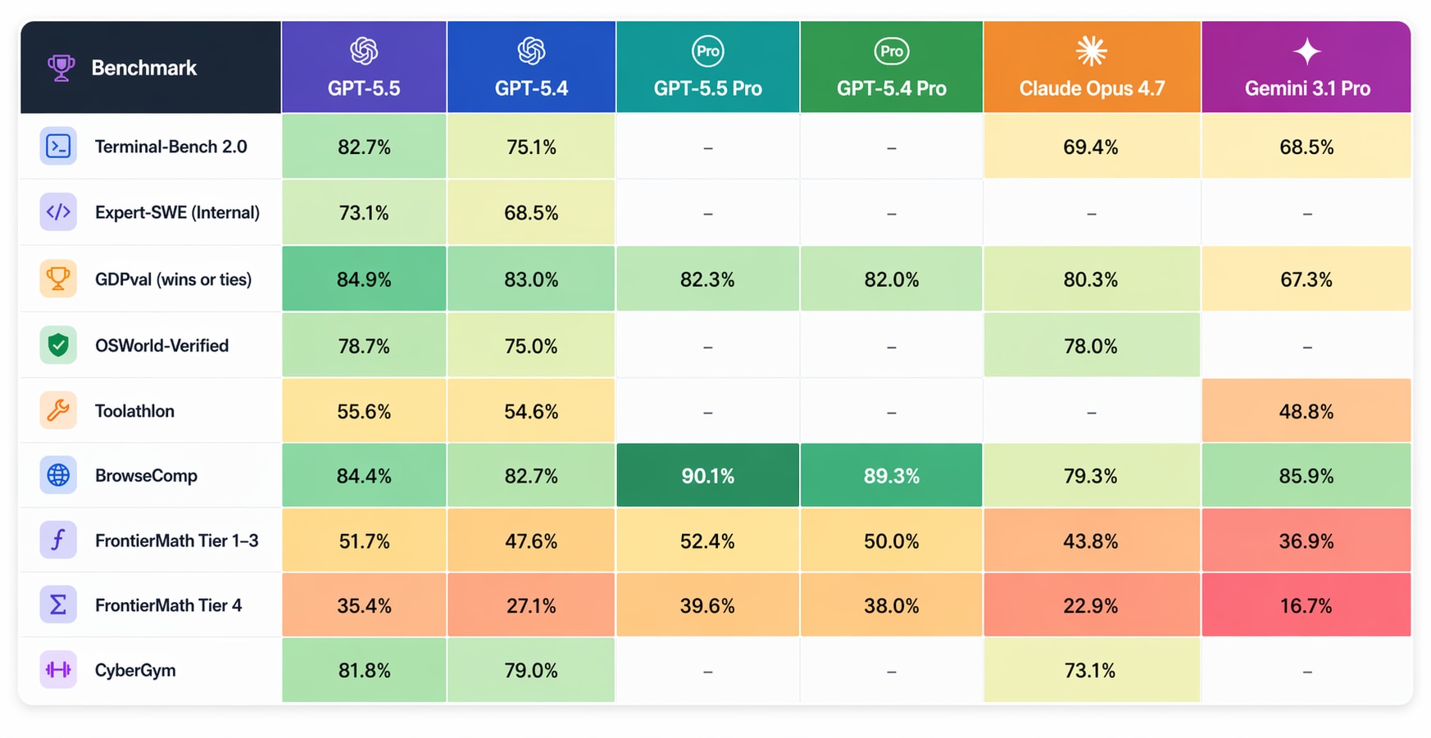Click the Toolathlon wrench icon
Image resolution: width=1431 pixels, height=738 pixels.
58,410
